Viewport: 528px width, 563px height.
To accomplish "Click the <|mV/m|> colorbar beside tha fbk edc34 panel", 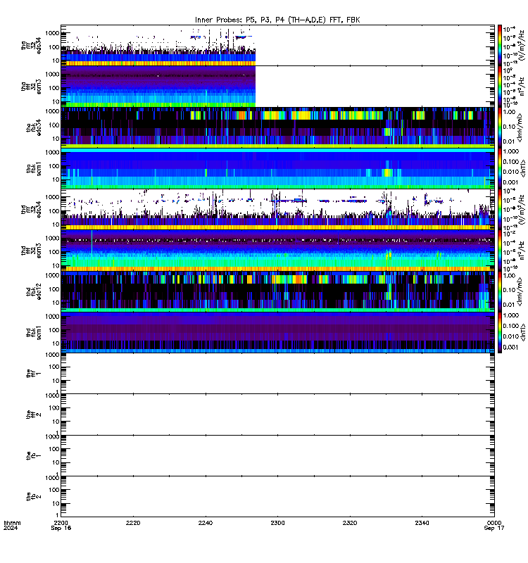I will click(x=500, y=127).
